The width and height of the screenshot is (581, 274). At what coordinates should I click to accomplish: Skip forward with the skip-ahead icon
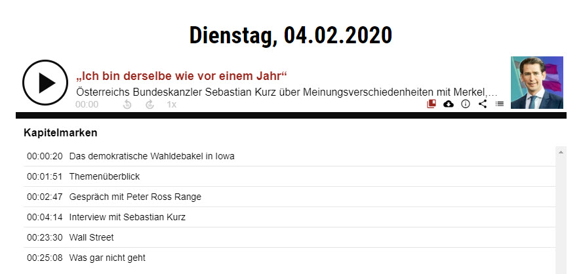click(150, 104)
